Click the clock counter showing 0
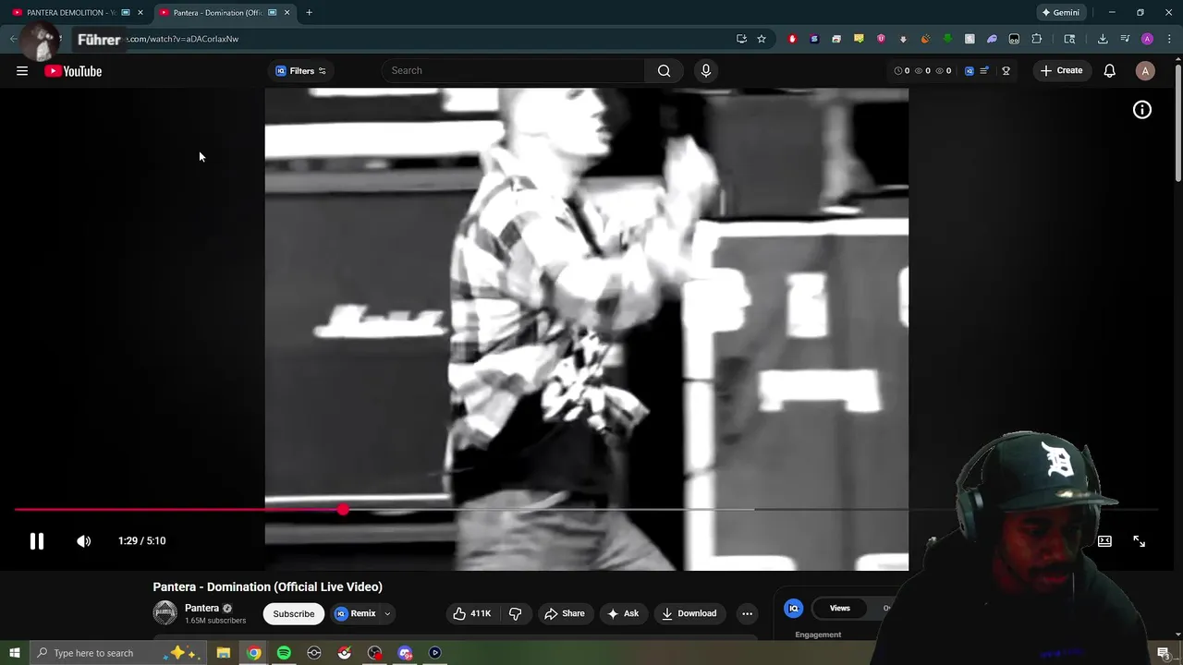1183x665 pixels. coord(902,71)
